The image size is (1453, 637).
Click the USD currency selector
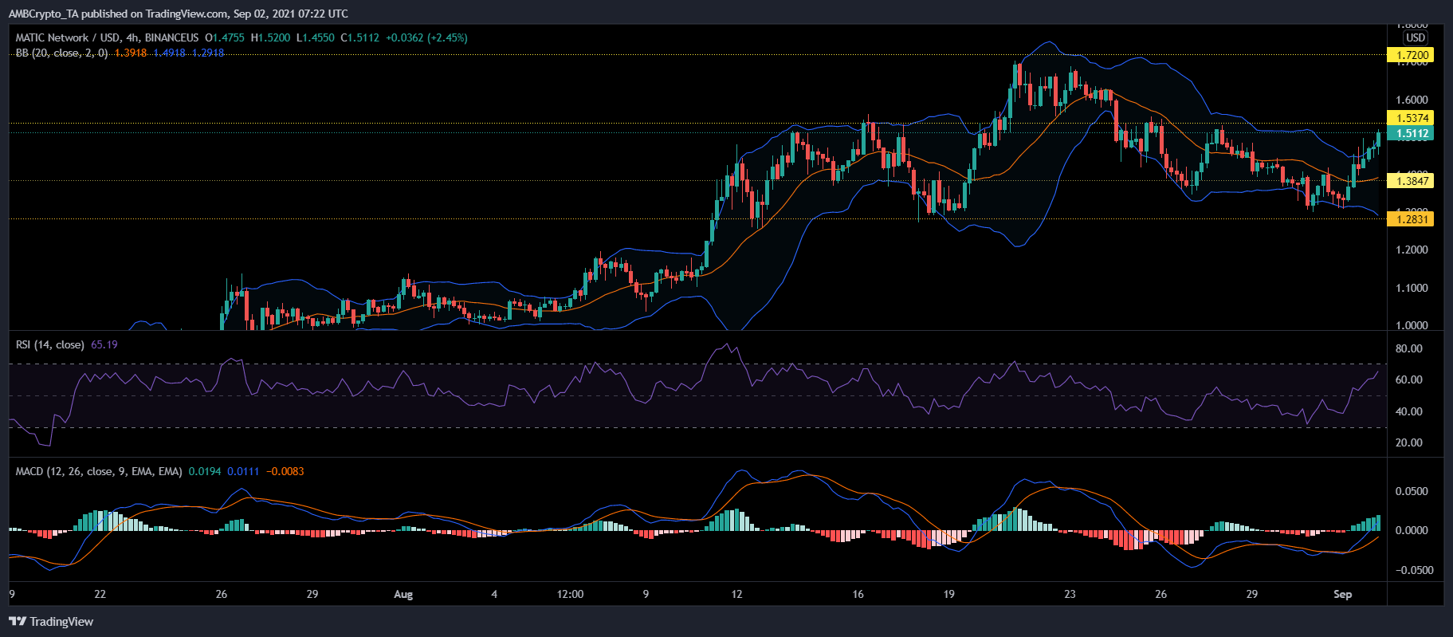click(x=1416, y=37)
